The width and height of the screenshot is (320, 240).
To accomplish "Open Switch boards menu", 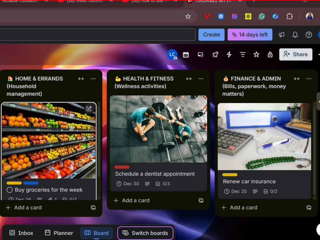I will tap(145, 233).
